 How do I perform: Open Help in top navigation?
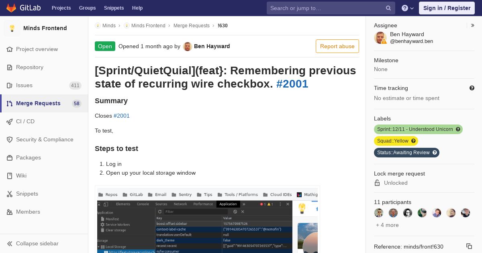point(137,8)
